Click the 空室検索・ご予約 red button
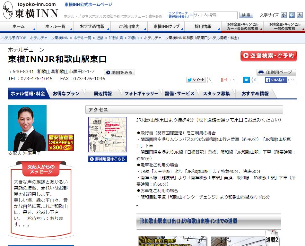Screen dimensions: 305x246 269,56
